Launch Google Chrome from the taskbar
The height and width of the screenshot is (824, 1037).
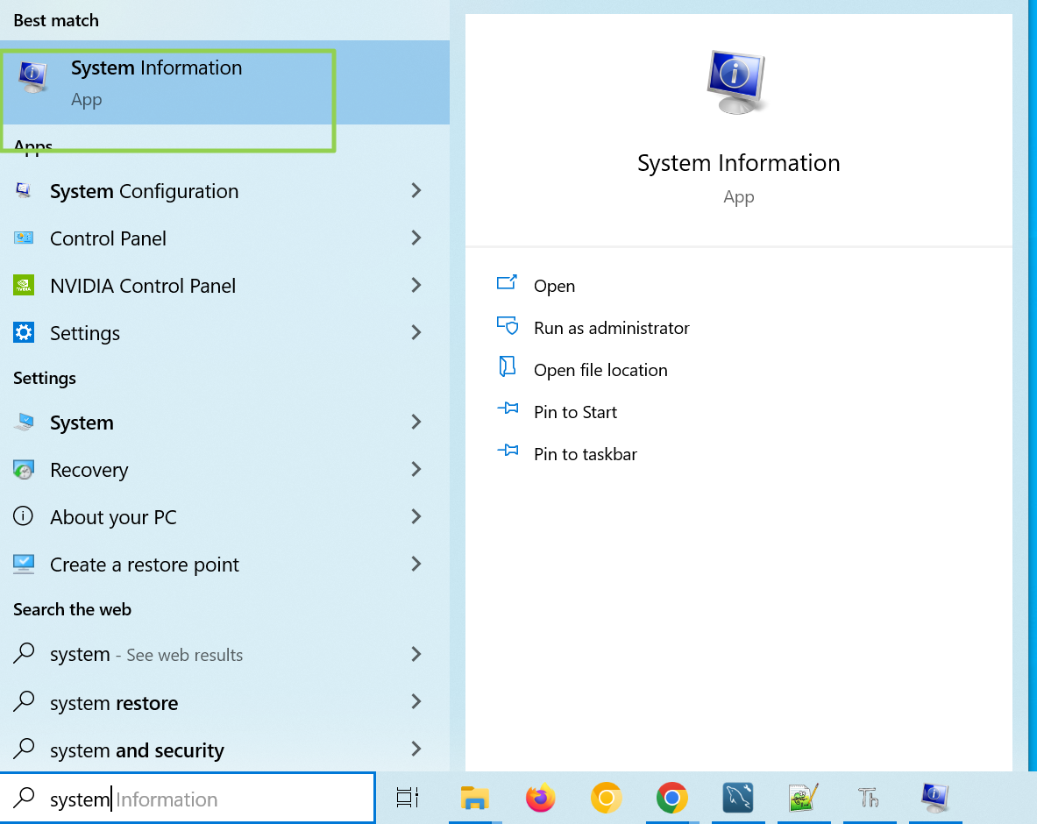coord(671,799)
